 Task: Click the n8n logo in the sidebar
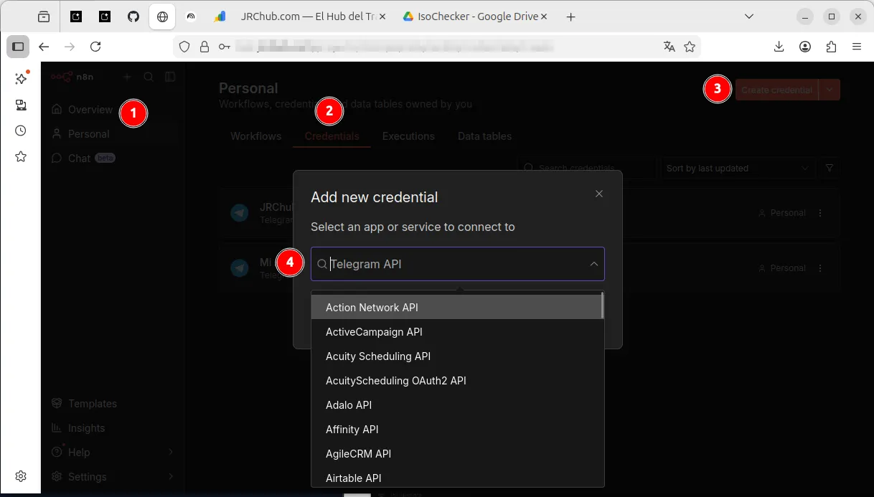tap(71, 77)
